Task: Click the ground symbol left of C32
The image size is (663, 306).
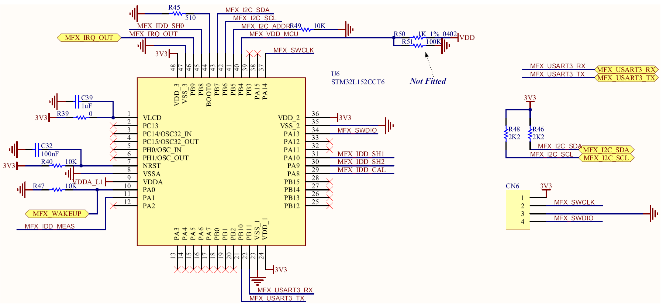Action: pyautogui.click(x=14, y=150)
